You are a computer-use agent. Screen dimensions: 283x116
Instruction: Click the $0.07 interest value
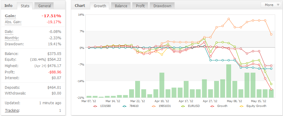coord(56,78)
